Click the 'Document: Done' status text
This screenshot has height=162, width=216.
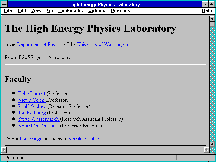[x=22, y=158]
